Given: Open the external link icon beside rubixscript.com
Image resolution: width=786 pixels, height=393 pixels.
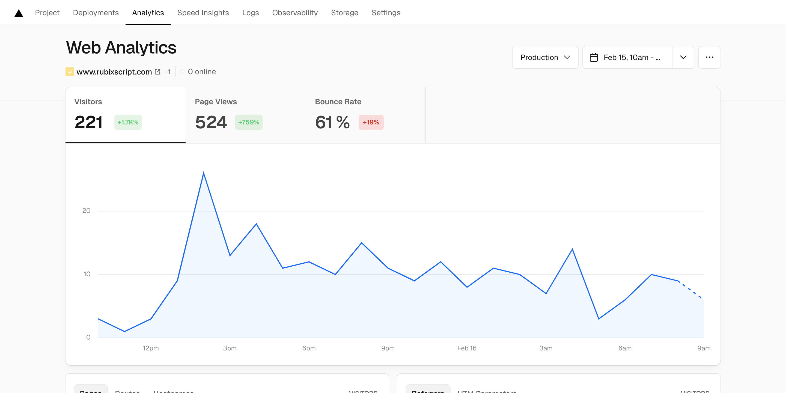Looking at the screenshot, I should click(157, 72).
